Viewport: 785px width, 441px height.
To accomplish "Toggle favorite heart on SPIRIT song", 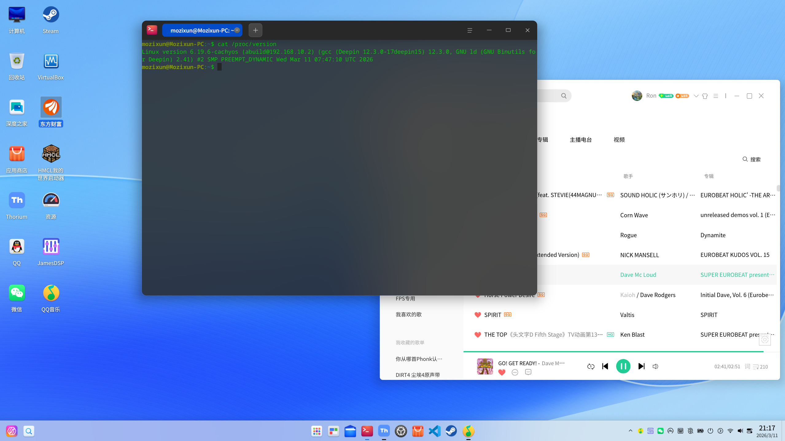I will (477, 315).
